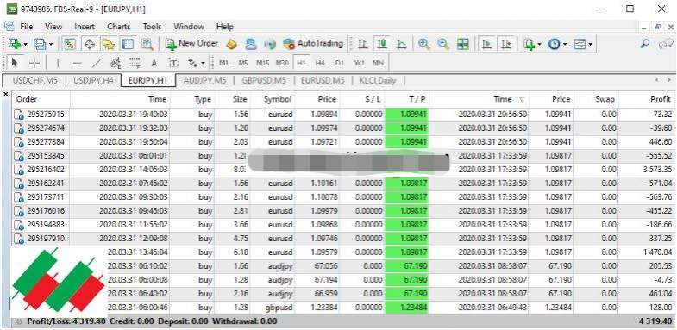Toggle the H1 timeframe button
The height and width of the screenshot is (330, 677).
(x=301, y=63)
